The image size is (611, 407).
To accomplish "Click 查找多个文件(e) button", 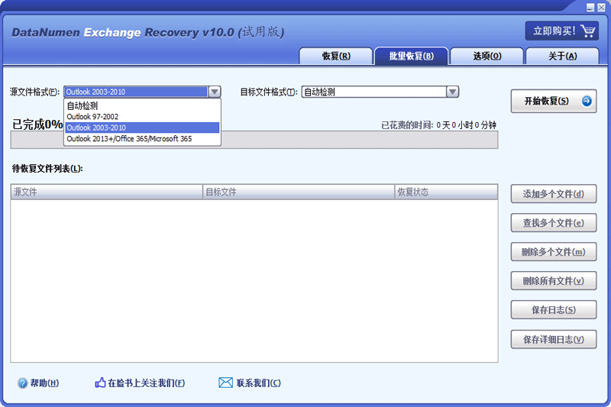I will (x=554, y=223).
